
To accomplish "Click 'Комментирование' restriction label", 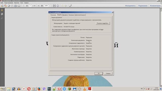I will click(x=79, y=52).
